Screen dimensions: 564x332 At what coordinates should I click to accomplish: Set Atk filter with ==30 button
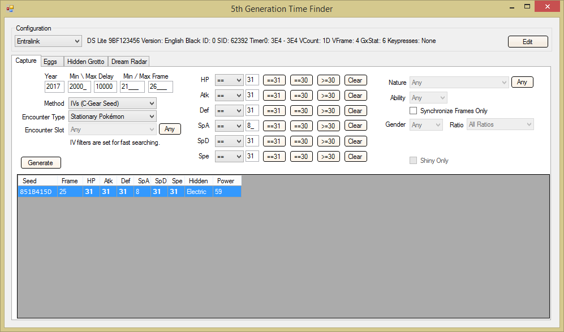click(302, 96)
